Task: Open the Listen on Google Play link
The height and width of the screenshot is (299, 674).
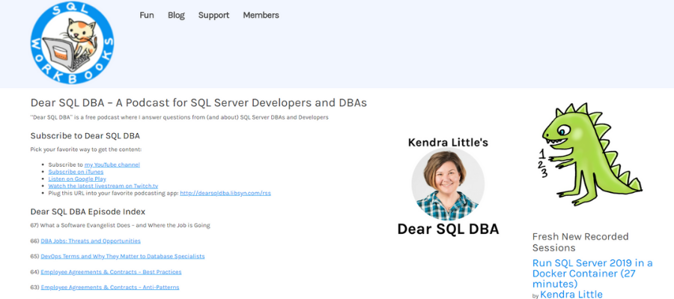Action: pos(77,179)
